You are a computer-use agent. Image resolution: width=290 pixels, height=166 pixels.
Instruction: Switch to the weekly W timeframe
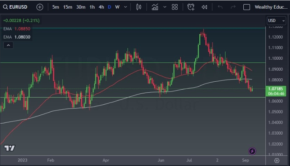[117, 7]
